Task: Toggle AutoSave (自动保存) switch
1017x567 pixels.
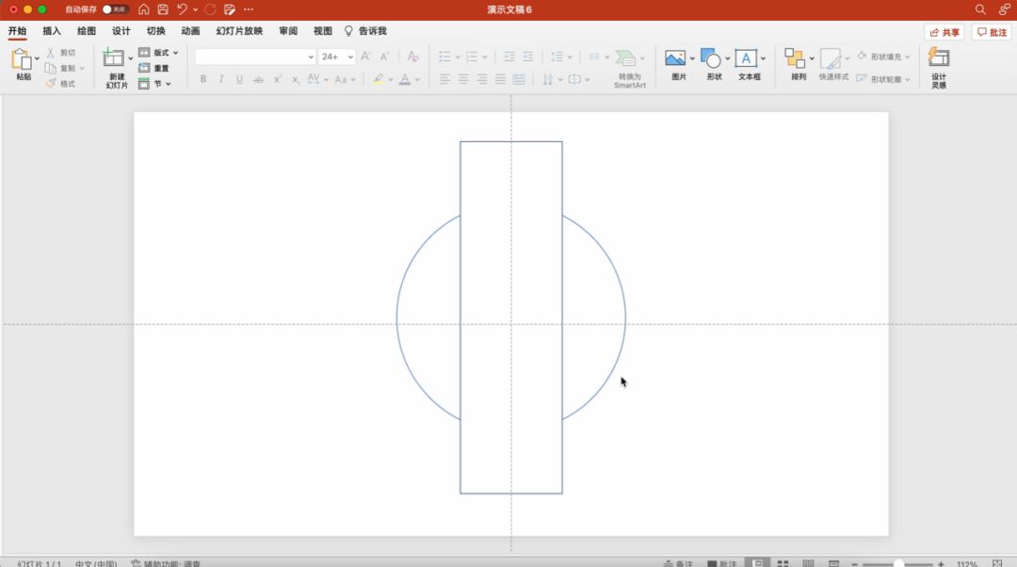Action: 115,9
